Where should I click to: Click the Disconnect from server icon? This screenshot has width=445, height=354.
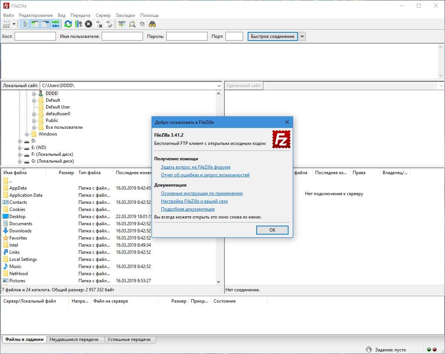[99, 24]
